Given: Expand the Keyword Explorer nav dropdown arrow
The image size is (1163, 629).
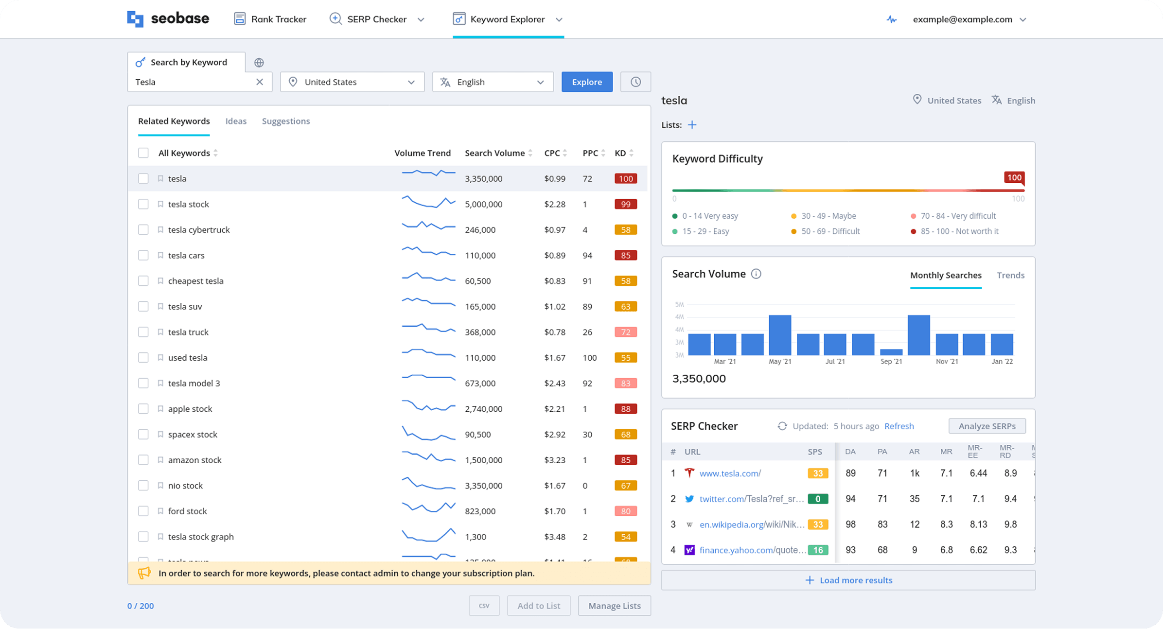Looking at the screenshot, I should pyautogui.click(x=559, y=19).
